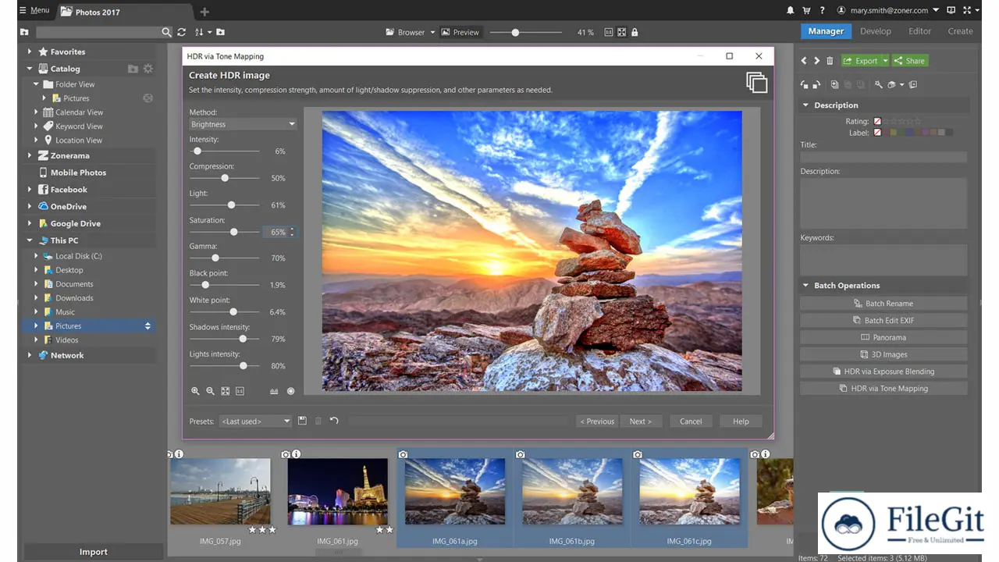The height and width of the screenshot is (562, 999).
Task: Click the add folder icon next to Catalog
Action: point(133,69)
